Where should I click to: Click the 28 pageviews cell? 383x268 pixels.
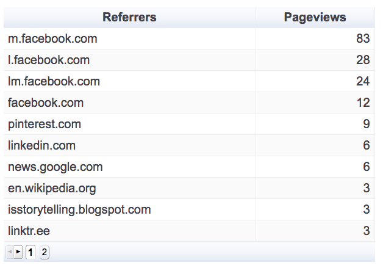pos(363,60)
